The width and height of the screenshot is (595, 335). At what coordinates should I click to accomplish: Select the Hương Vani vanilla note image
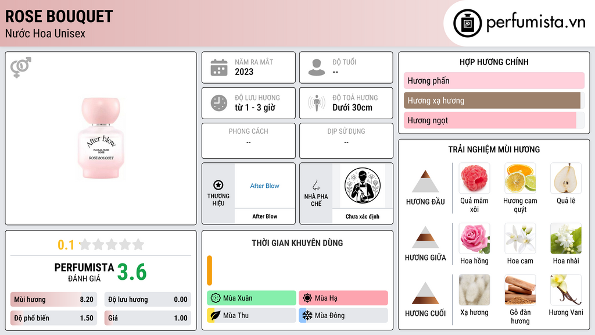pos(566,290)
